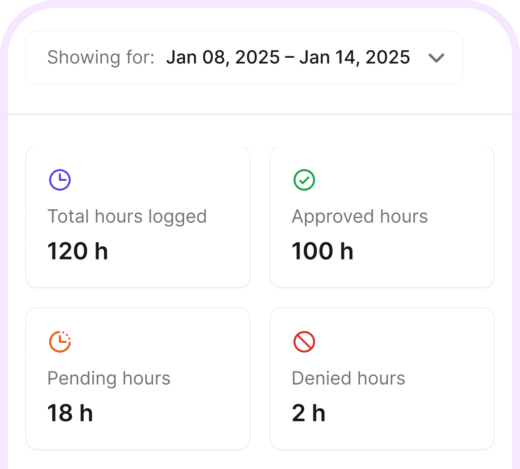Click the orange Pending hours clock icon
Viewport: 520px width, 469px height.
click(60, 342)
